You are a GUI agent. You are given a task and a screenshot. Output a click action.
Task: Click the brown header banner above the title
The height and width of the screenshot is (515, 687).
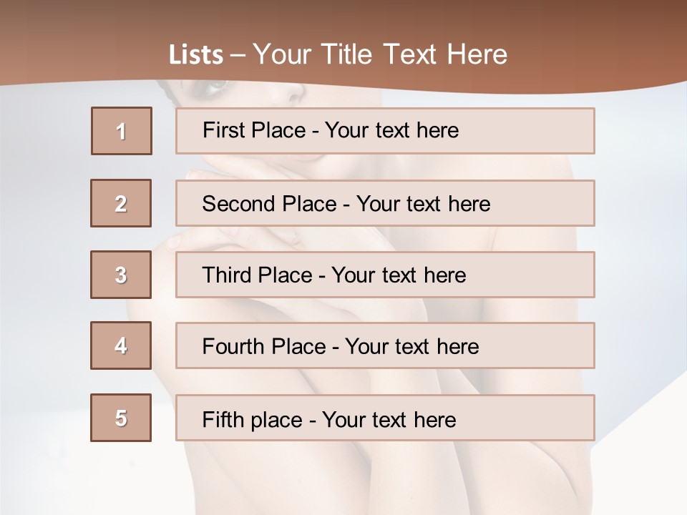coord(343,18)
